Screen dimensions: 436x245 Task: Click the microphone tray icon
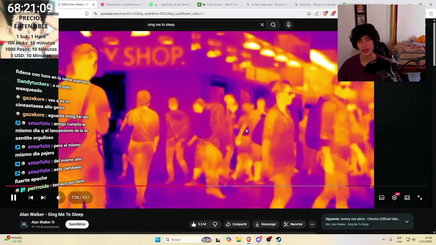pyautogui.click(x=391, y=240)
